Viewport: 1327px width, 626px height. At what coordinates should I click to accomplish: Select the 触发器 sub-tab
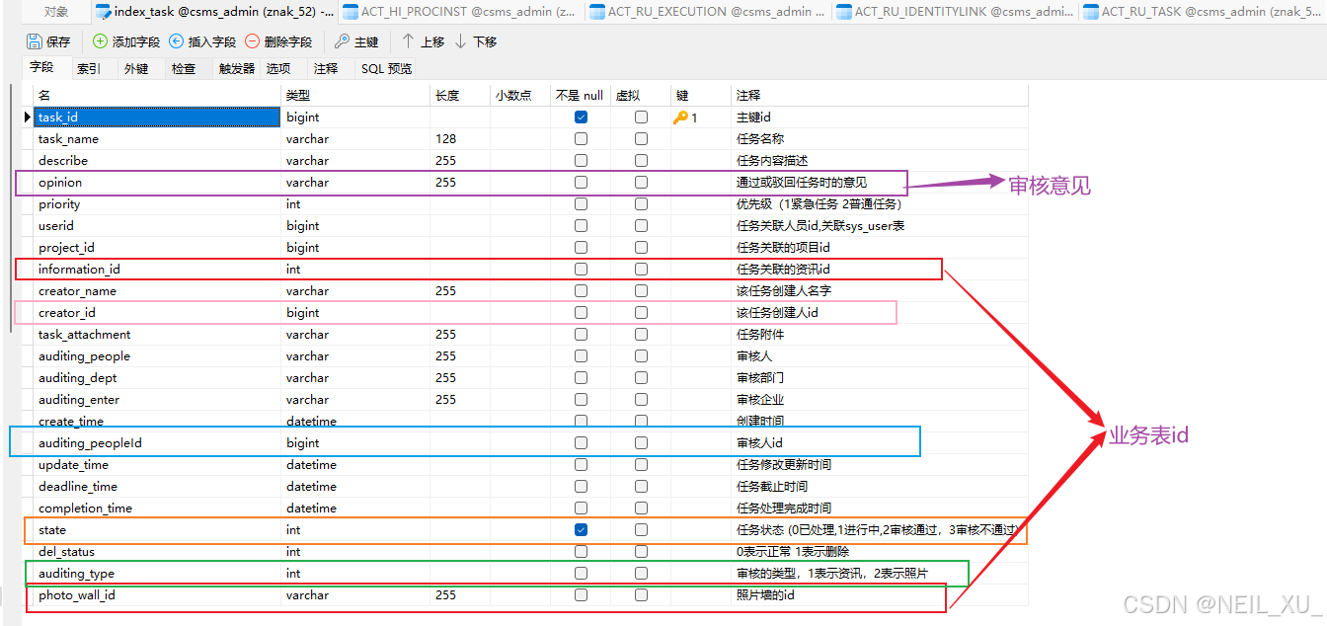coord(237,68)
